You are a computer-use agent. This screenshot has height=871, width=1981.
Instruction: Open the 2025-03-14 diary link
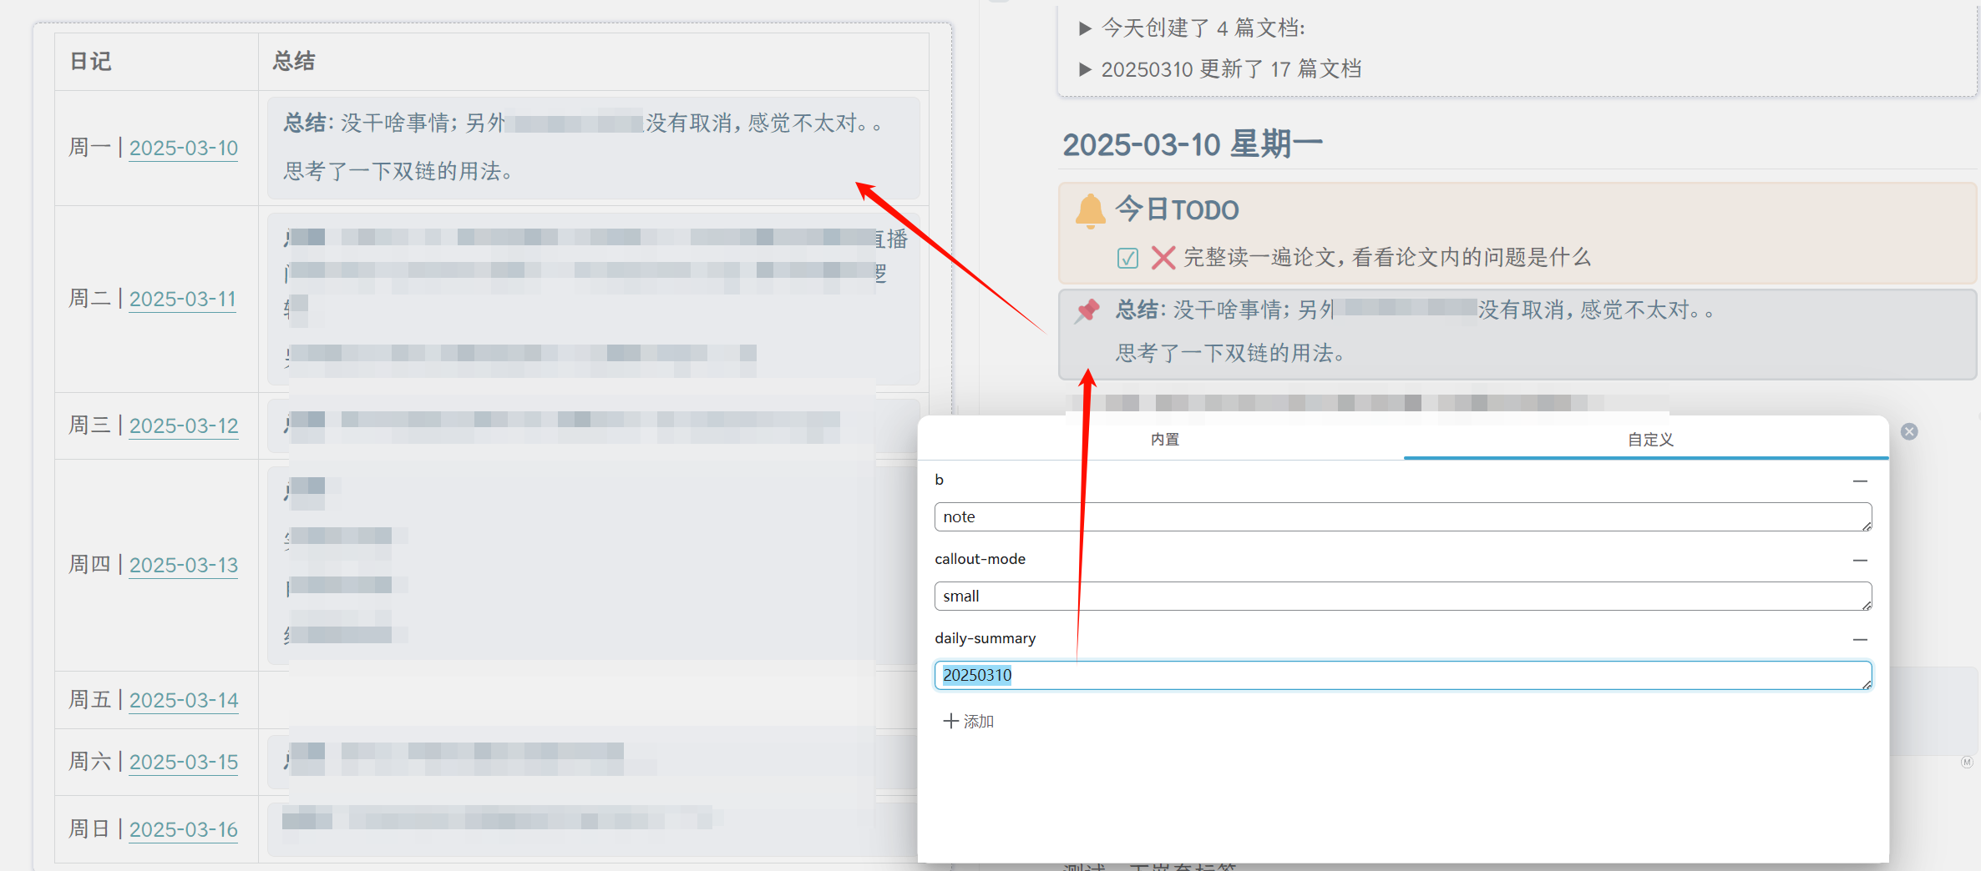tap(184, 701)
